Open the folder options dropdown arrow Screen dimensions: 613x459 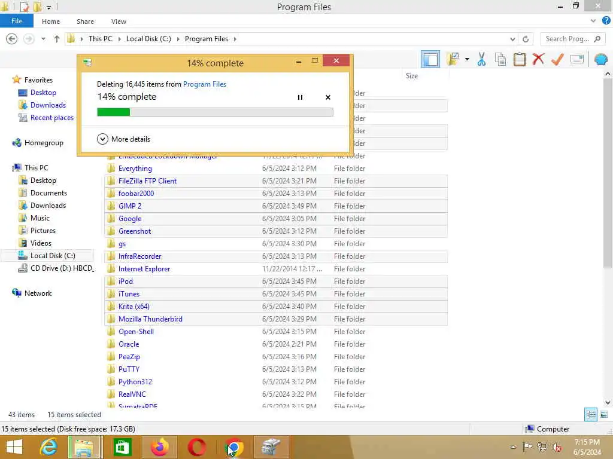[467, 60]
